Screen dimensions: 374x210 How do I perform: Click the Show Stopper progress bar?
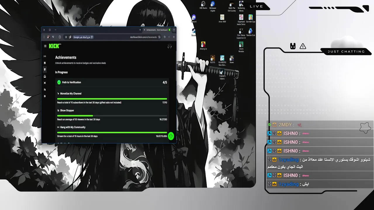pos(112,116)
